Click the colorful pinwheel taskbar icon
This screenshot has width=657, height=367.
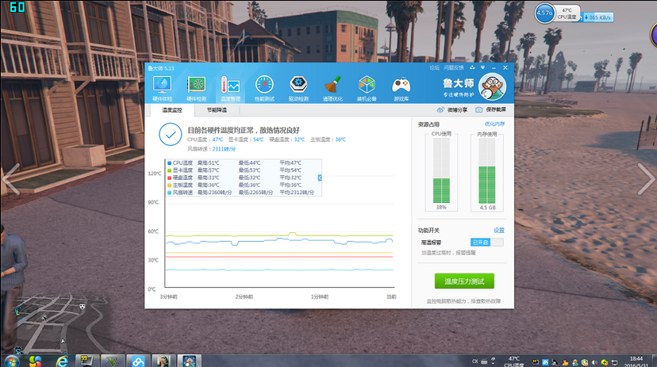pyautogui.click(x=35, y=361)
